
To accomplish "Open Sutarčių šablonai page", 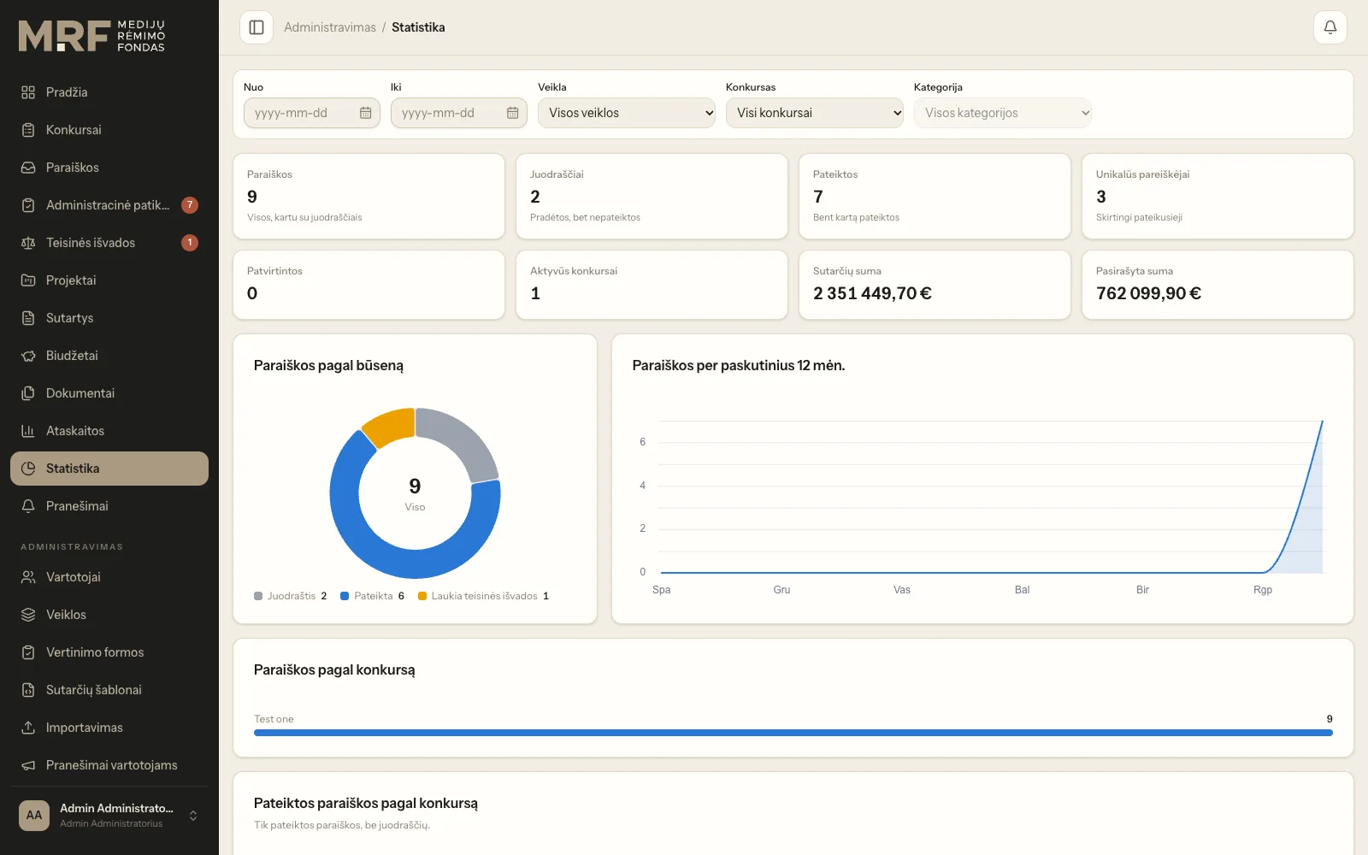I will coord(109,690).
